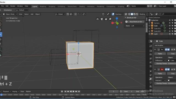This screenshot has height=99, width=176.
Task: Open the Dock Left dropdown
Action: click(137, 26)
